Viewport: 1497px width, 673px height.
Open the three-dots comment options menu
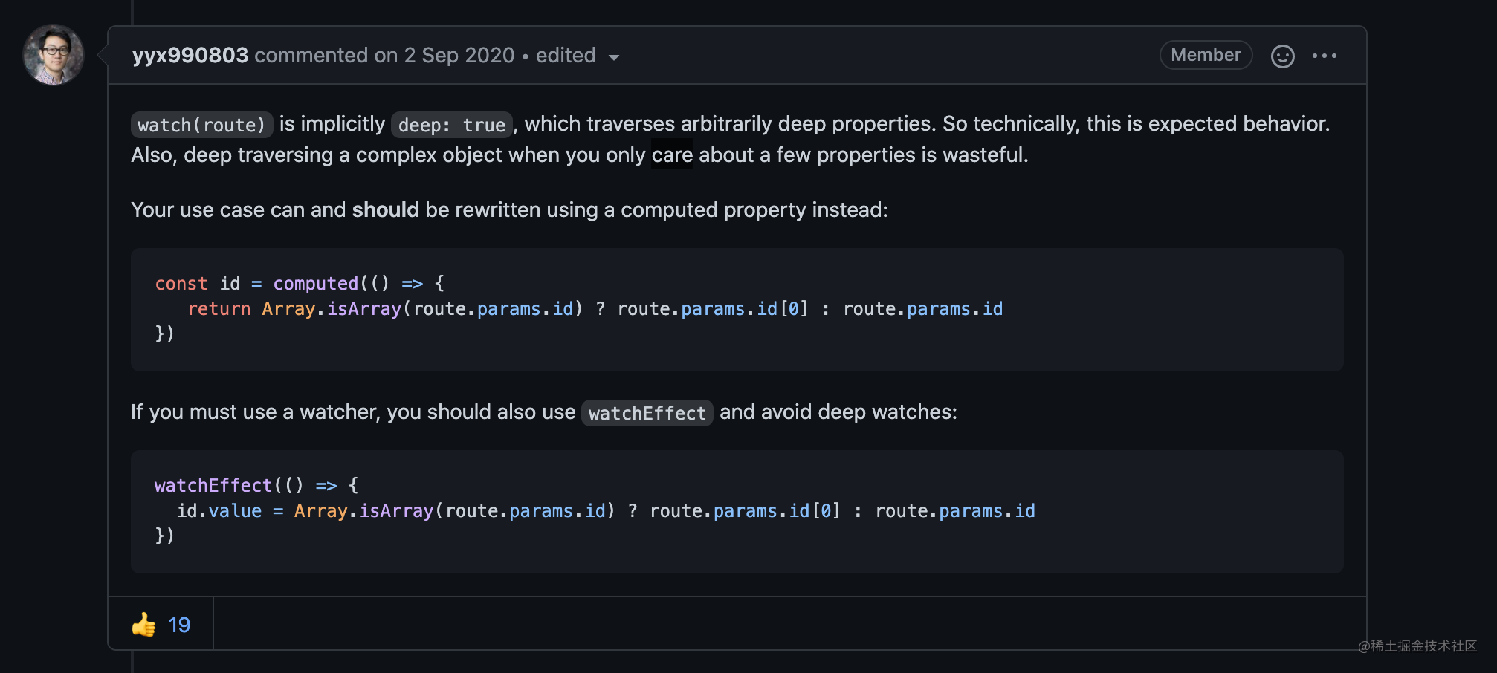point(1324,56)
